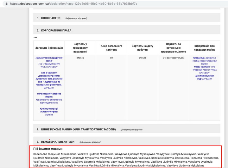The width and height of the screenshot is (228, 168).
Task: Click the ПІБ іншими мовами heading
Action: [48, 149]
